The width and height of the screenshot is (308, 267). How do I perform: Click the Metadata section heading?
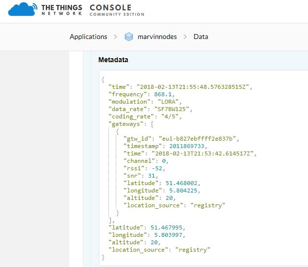click(113, 60)
